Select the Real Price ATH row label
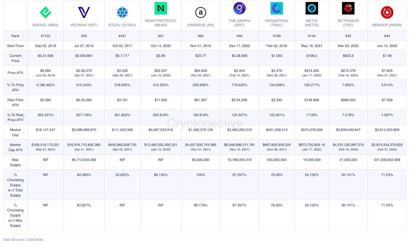410x246 pixels. 15,102
